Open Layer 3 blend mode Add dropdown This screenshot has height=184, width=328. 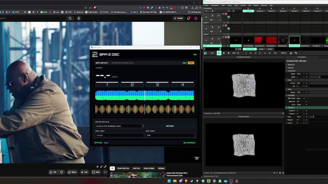tap(215, 20)
